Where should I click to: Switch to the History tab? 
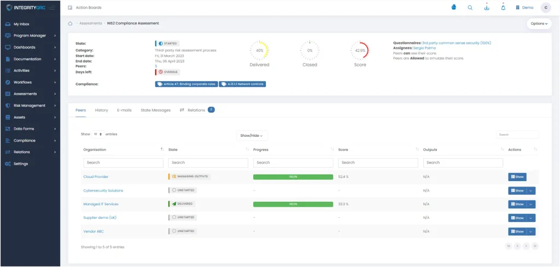tap(101, 110)
